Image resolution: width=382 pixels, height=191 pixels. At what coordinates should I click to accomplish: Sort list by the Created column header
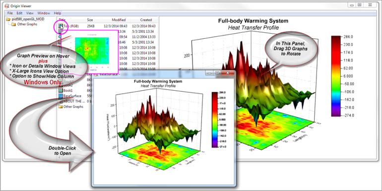tap(146, 20)
